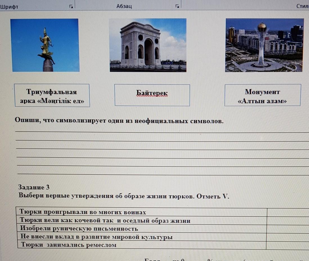The width and height of the screenshot is (309, 261).
Task: Click the Опиши, что символизирует instruction text
Action: point(119,121)
